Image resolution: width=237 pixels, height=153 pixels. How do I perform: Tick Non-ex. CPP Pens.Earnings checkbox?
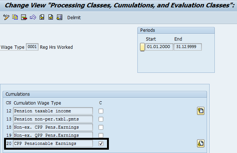coord(101,127)
